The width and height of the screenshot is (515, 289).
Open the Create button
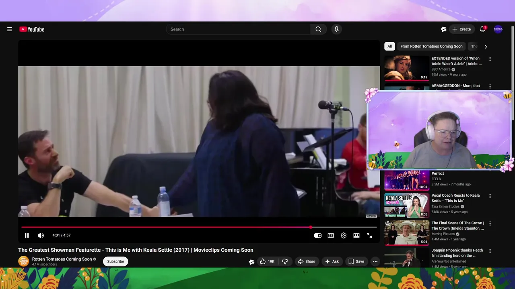coord(461,29)
